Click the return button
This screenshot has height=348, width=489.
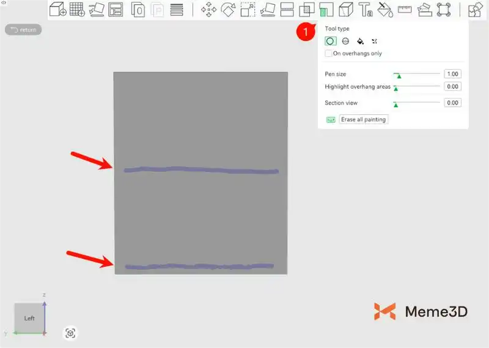pyautogui.click(x=23, y=29)
